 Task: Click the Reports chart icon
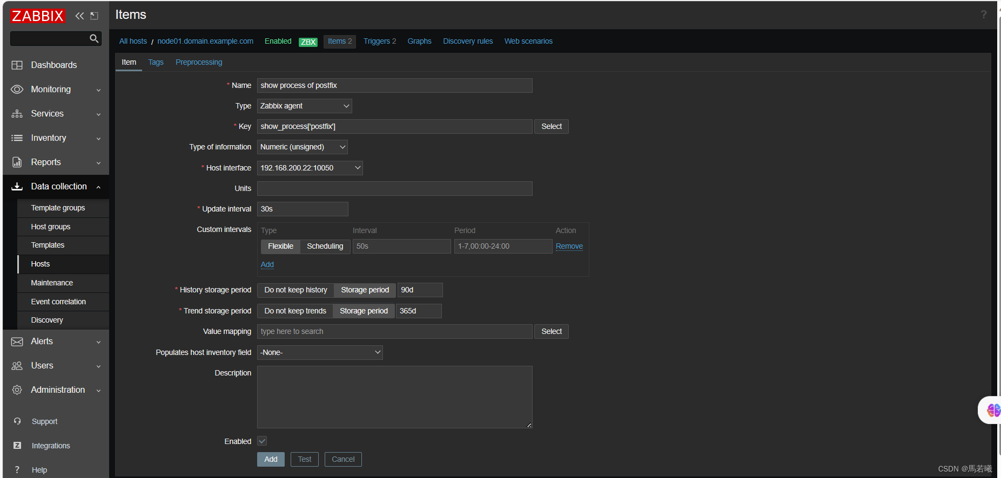(17, 162)
